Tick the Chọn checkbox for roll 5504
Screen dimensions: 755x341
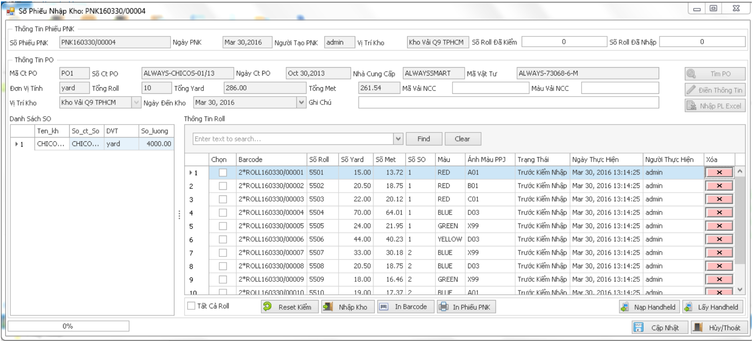tap(223, 213)
